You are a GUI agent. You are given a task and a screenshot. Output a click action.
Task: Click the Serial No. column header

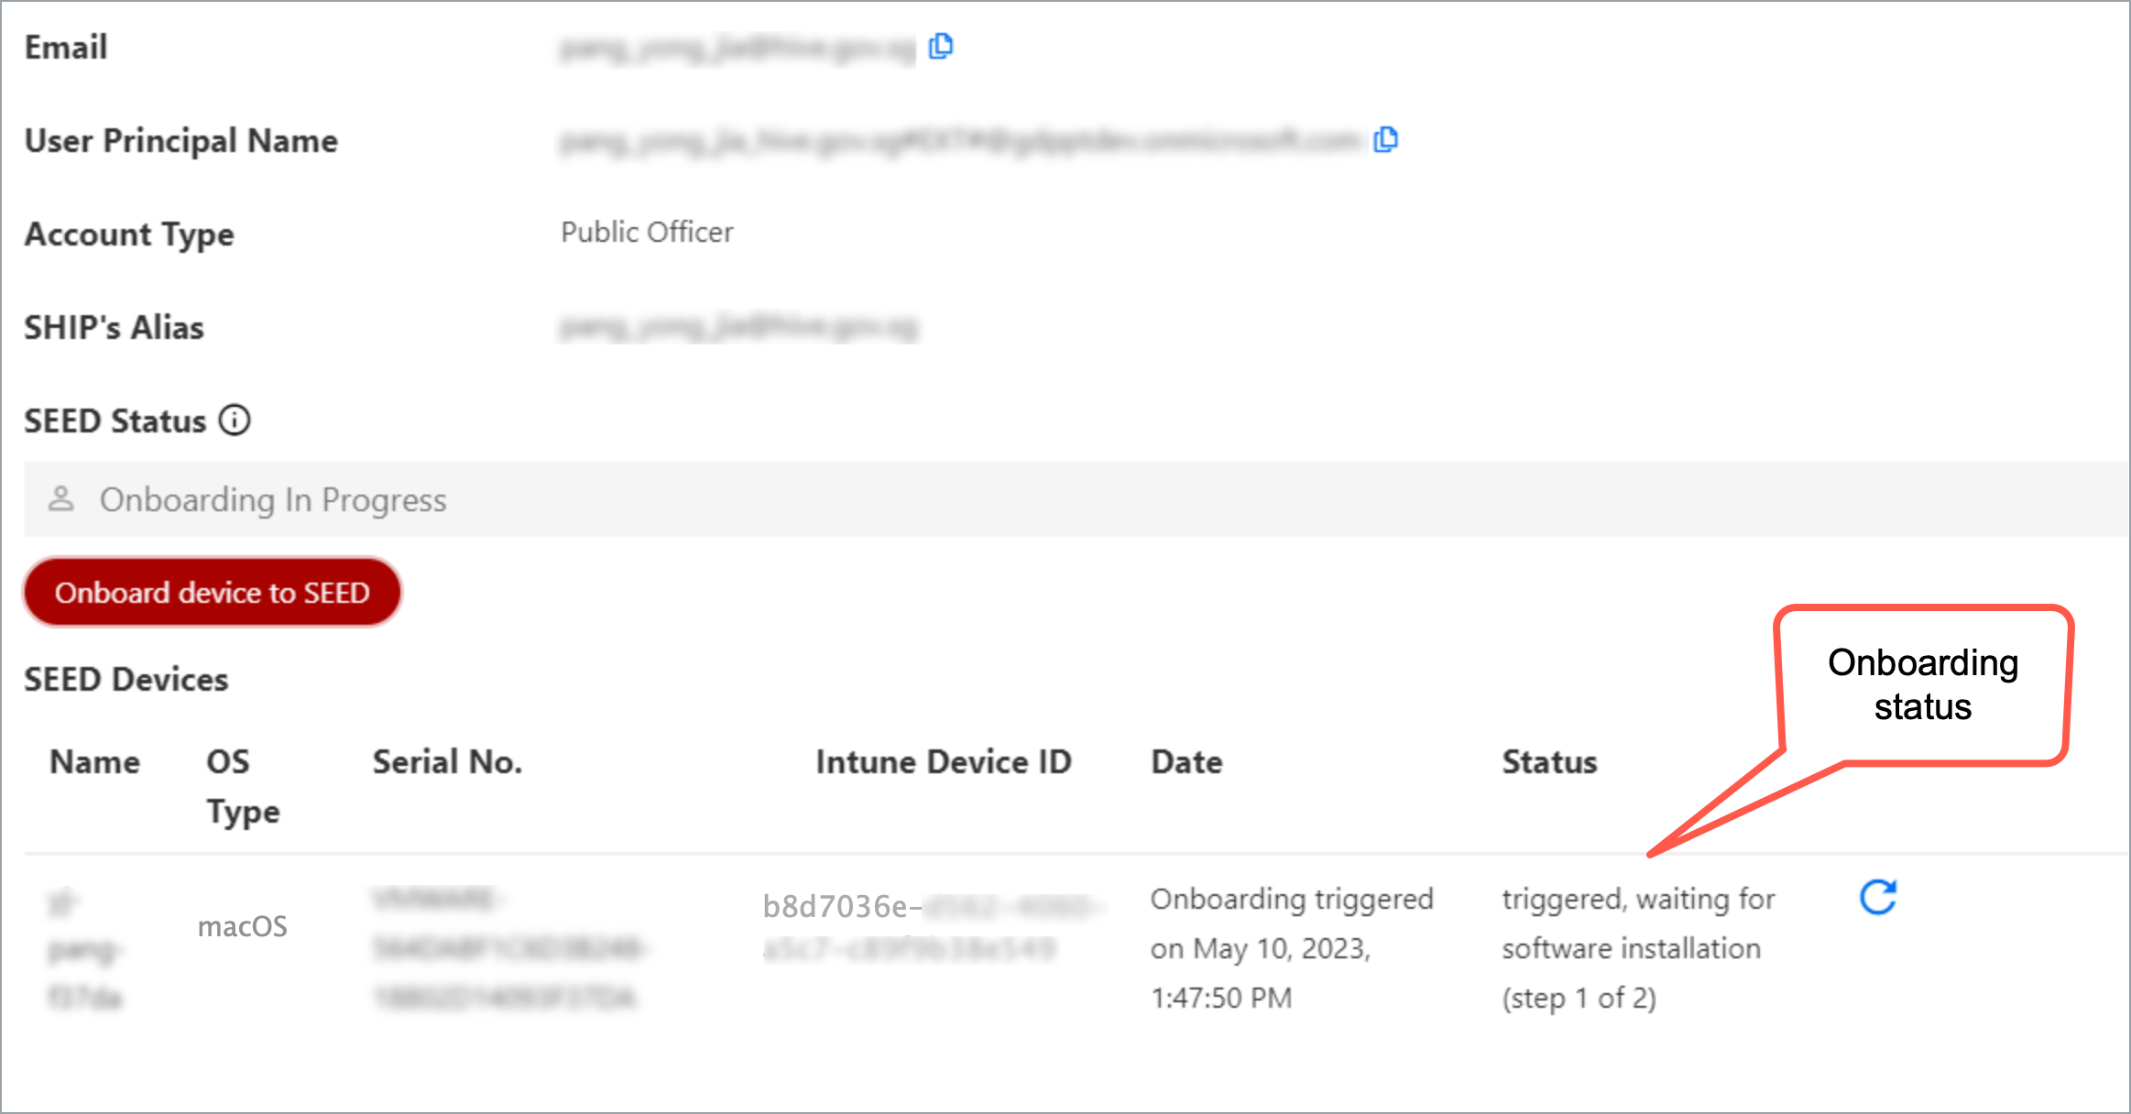447,761
